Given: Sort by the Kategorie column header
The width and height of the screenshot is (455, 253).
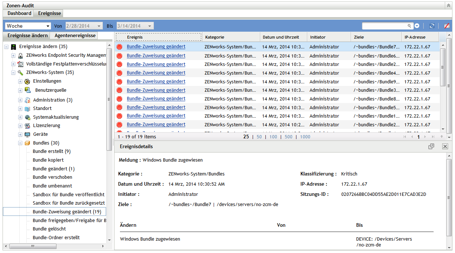Looking at the screenshot, I should (231, 37).
